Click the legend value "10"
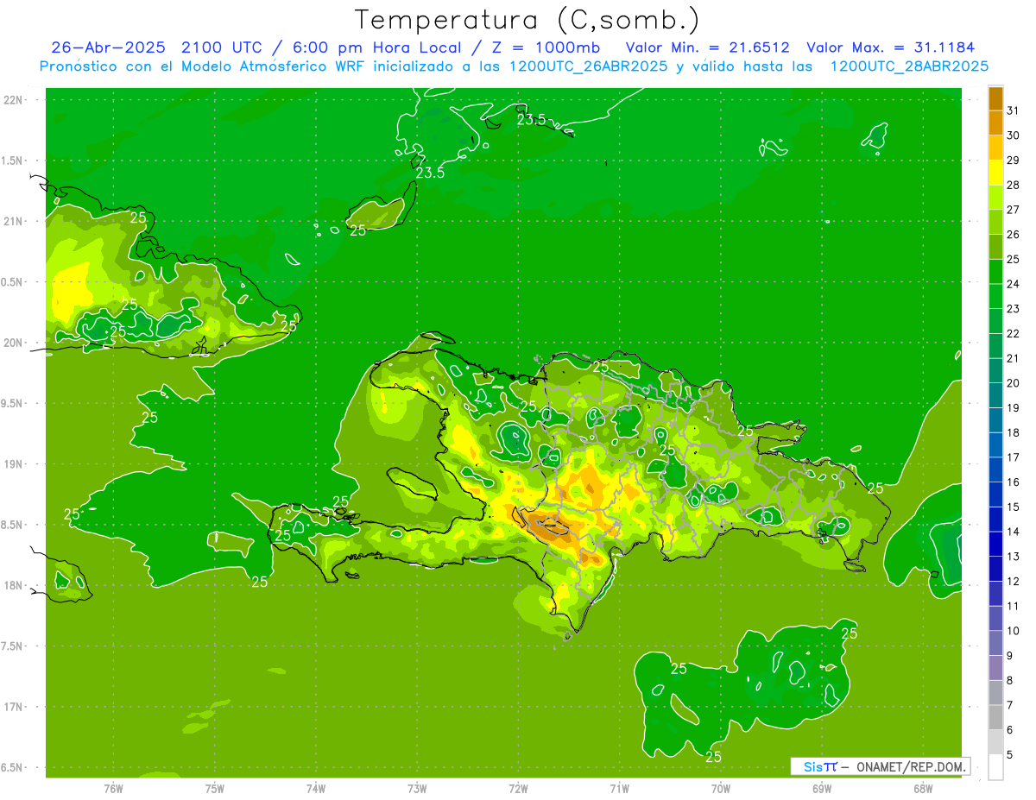This screenshot has width=1036, height=800. pyautogui.click(x=1013, y=630)
